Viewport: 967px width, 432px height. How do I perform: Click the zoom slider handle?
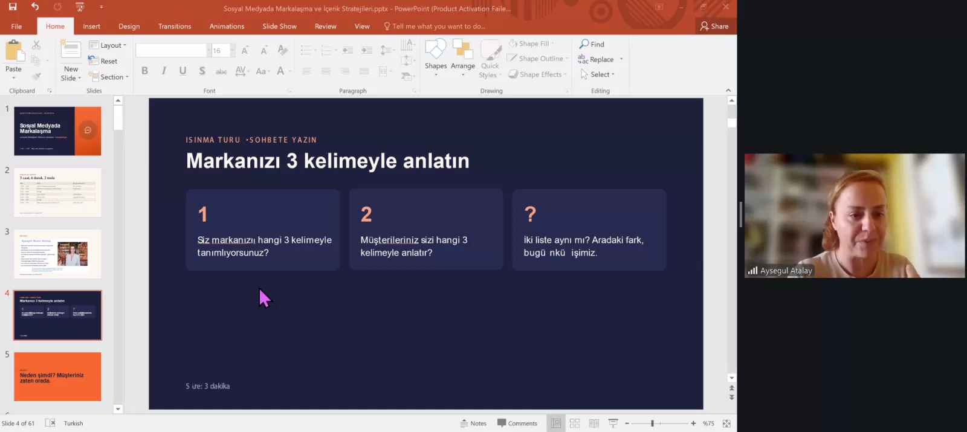click(652, 424)
